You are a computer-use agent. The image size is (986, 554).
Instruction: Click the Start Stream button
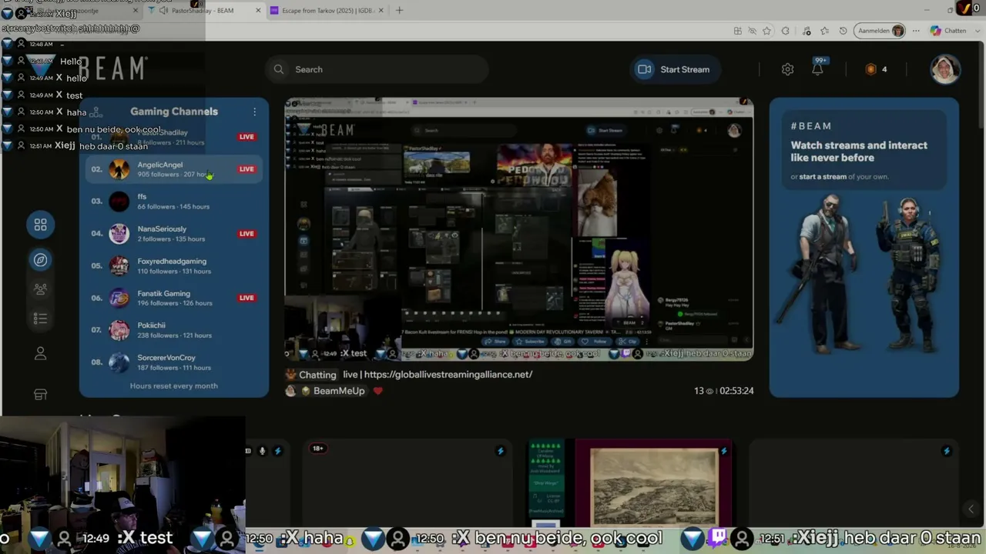pyautogui.click(x=674, y=69)
